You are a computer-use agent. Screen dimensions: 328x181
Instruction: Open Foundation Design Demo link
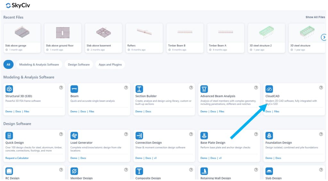pos(269,158)
